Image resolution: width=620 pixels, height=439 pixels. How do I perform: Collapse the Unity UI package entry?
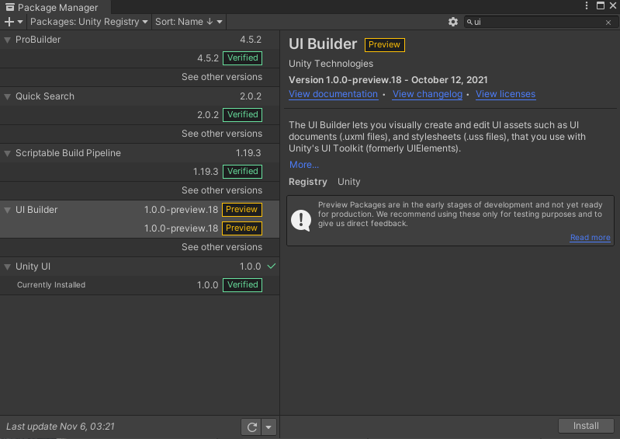coord(7,267)
